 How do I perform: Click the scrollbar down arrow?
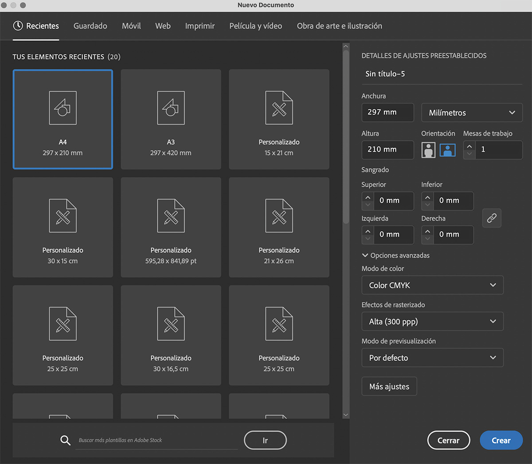point(346,415)
